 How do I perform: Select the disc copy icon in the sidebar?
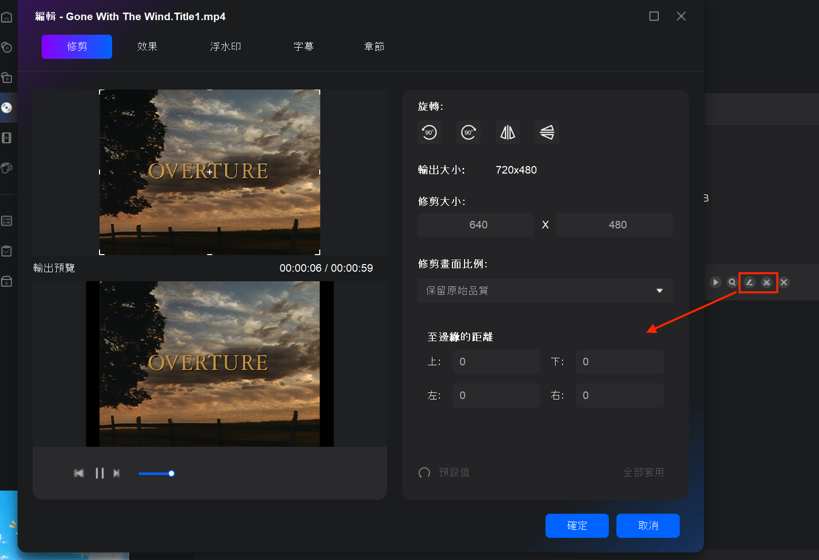tap(7, 47)
